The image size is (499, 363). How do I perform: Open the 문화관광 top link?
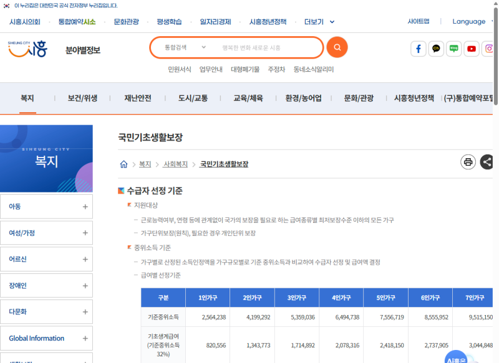127,22
